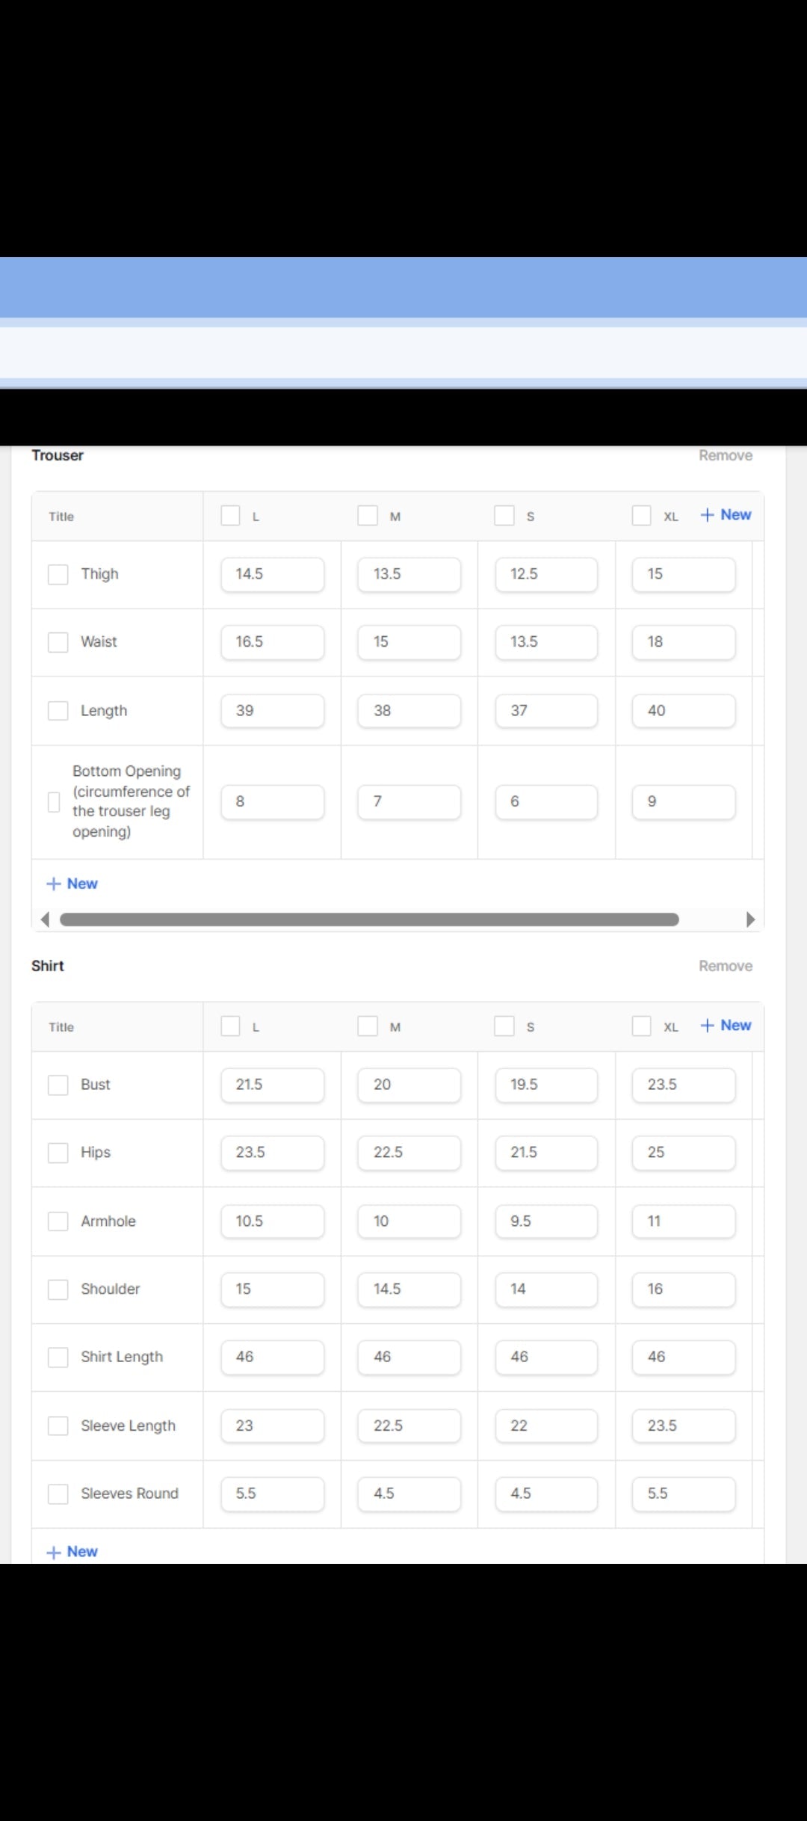The width and height of the screenshot is (807, 1821).
Task: Remove the Shirt size chart
Action: [x=725, y=966]
